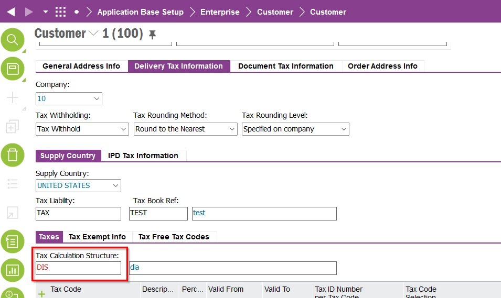Select the Taxes tab
Screen dimensions: 501x298
pyautogui.click(x=49, y=237)
